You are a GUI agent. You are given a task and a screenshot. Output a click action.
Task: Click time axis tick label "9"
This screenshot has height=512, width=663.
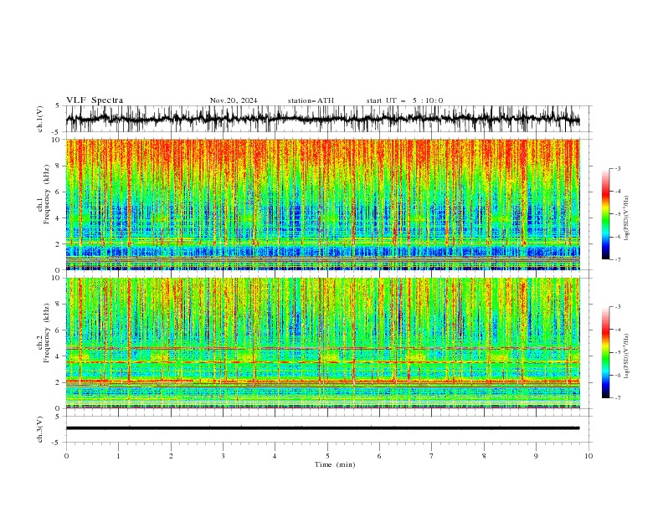point(536,456)
